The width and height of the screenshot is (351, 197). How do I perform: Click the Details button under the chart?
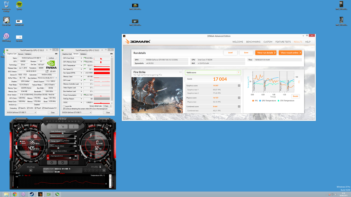pos(295,96)
